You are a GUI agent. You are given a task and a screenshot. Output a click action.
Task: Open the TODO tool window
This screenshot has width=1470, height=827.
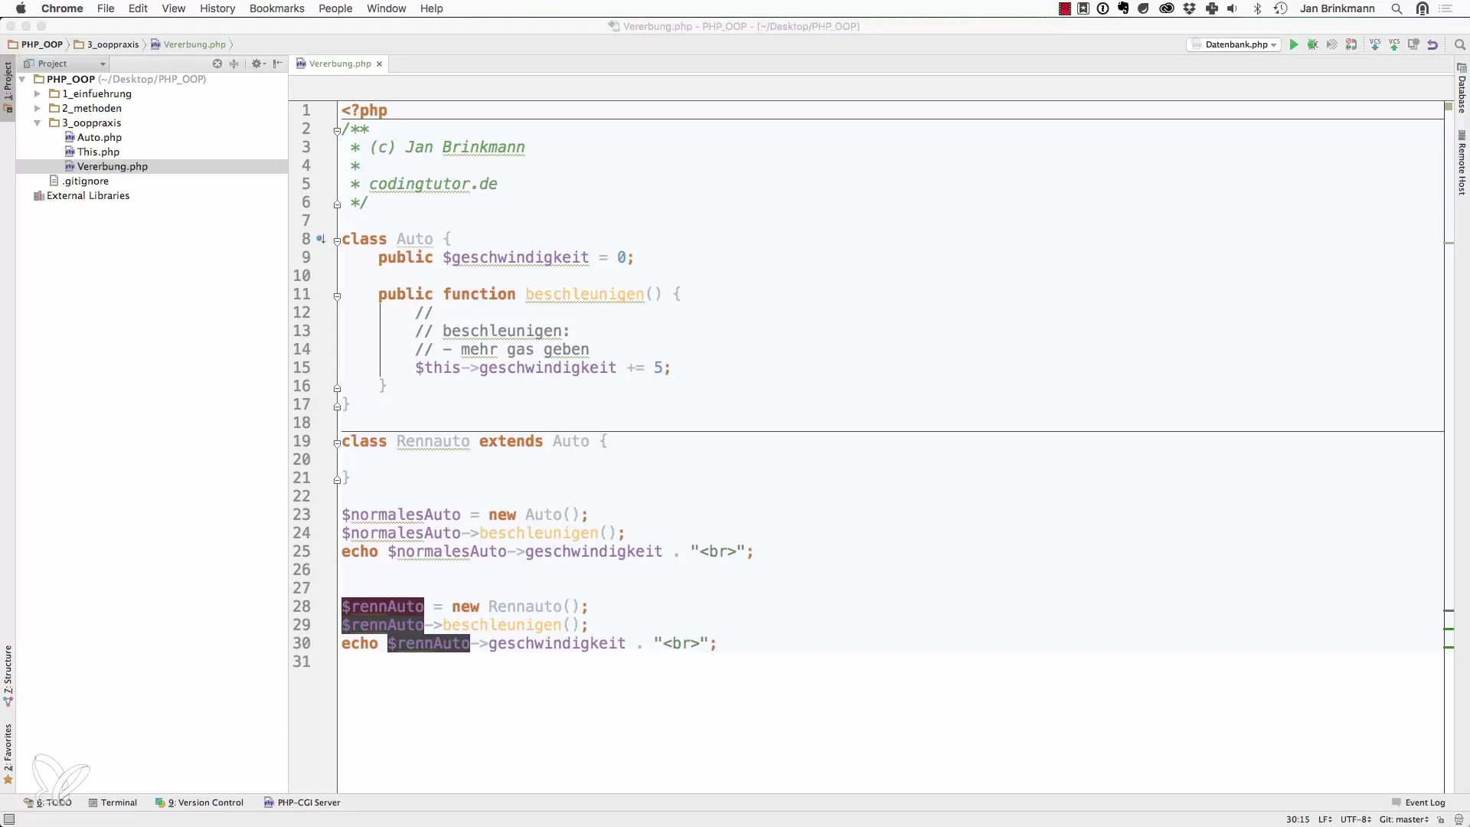tap(47, 802)
